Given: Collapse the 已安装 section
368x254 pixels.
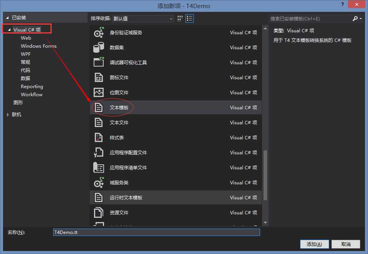Looking at the screenshot, I should coord(7,18).
